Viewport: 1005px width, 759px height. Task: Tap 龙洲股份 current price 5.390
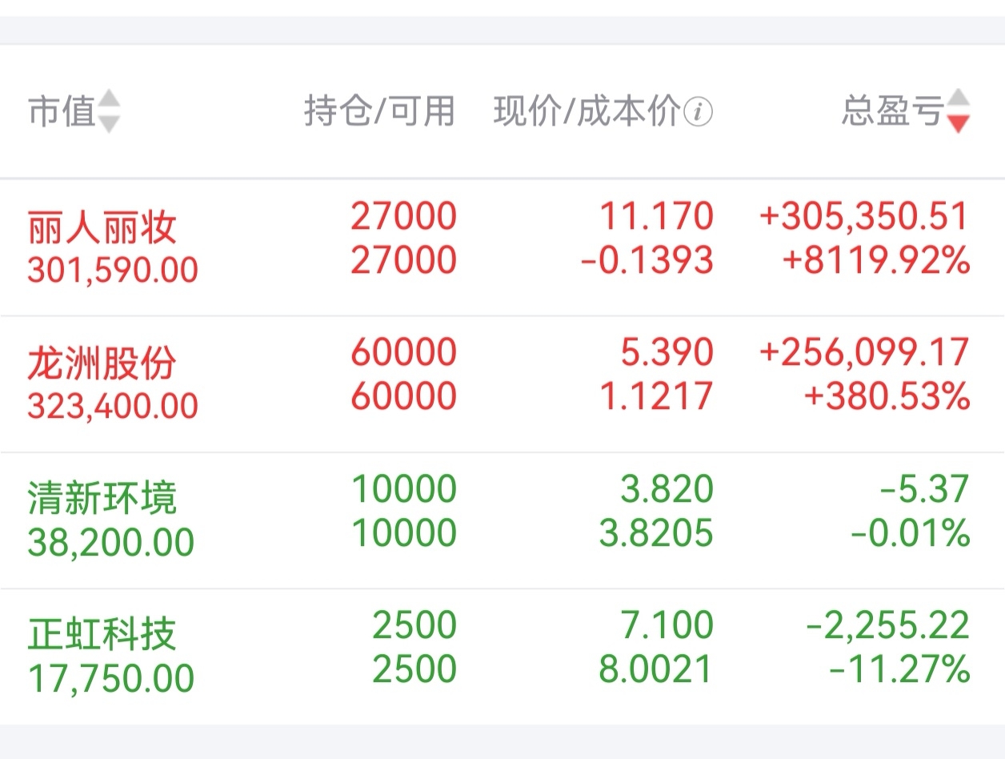tap(667, 353)
